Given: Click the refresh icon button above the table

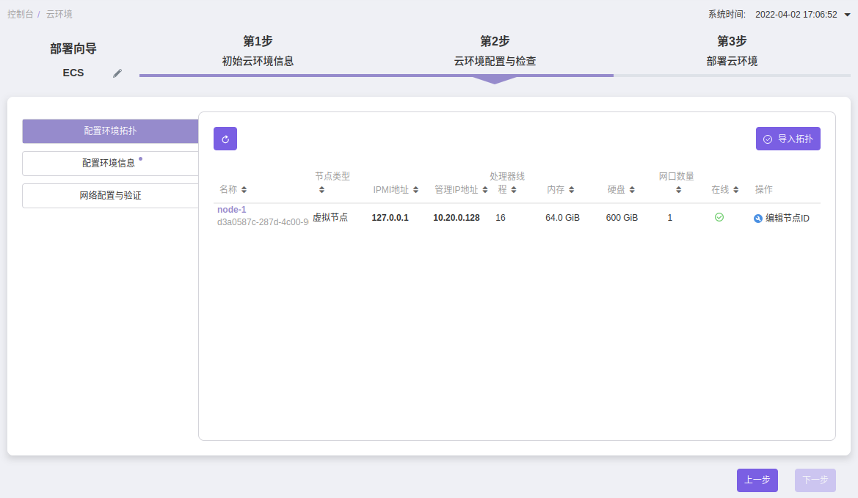Looking at the screenshot, I should (225, 139).
